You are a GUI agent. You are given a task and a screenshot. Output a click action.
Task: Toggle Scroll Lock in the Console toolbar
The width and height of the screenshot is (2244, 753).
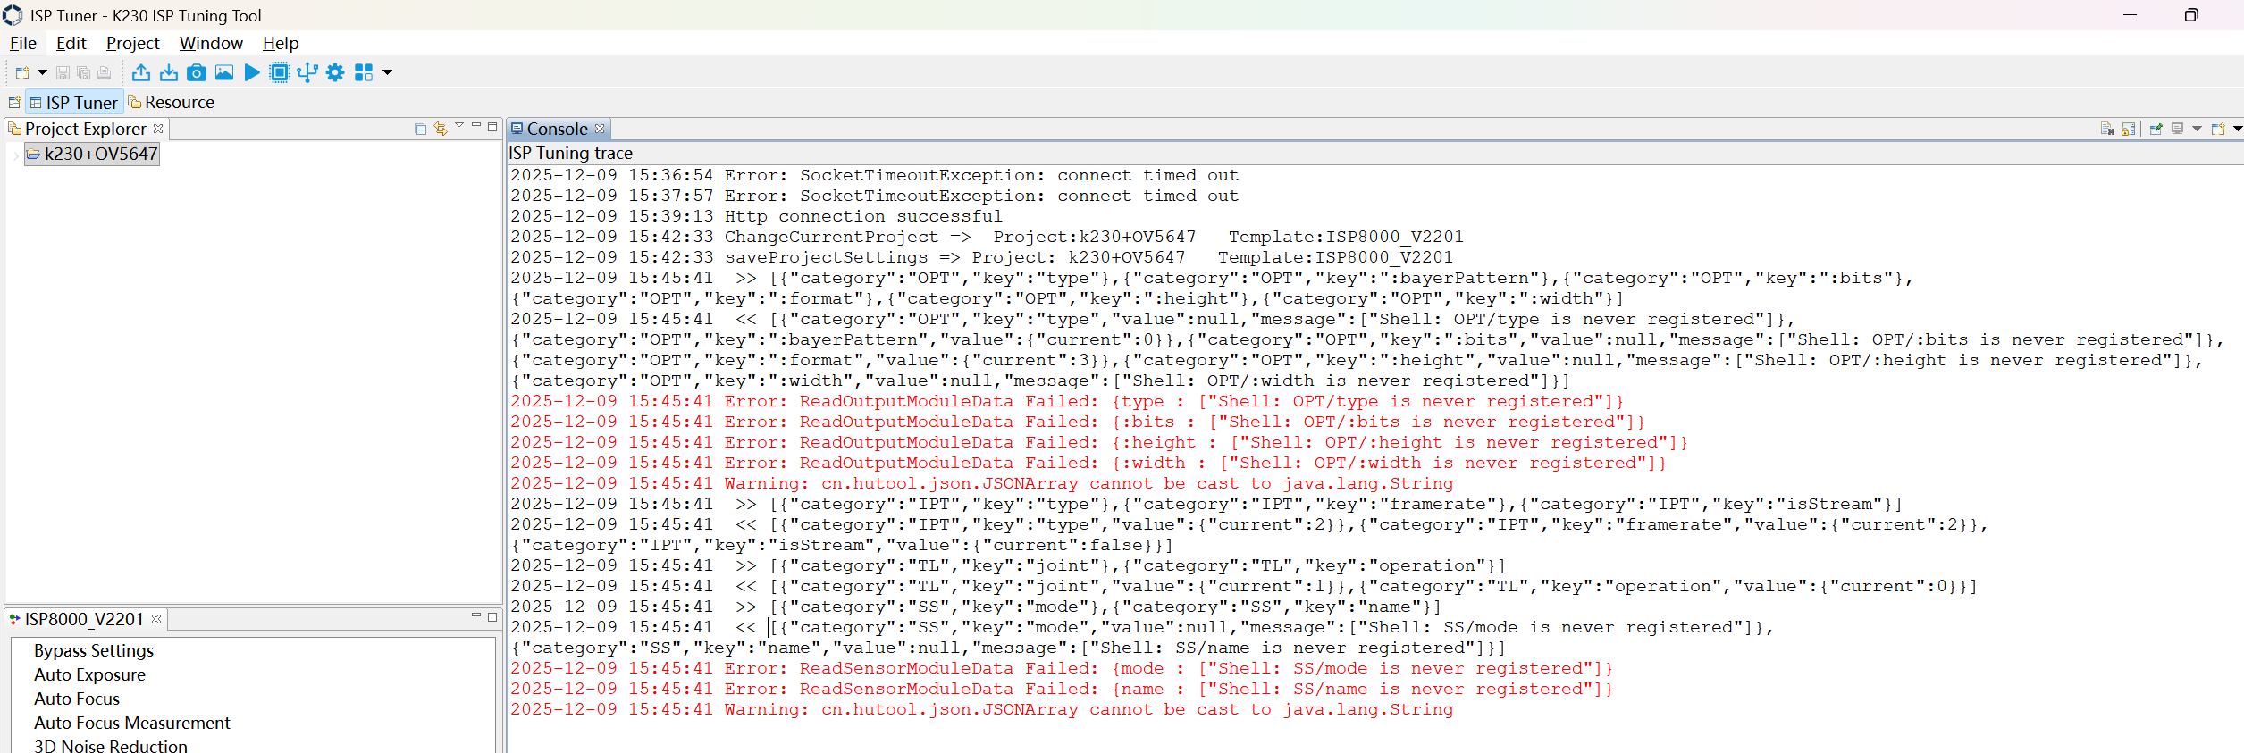[x=2128, y=129]
